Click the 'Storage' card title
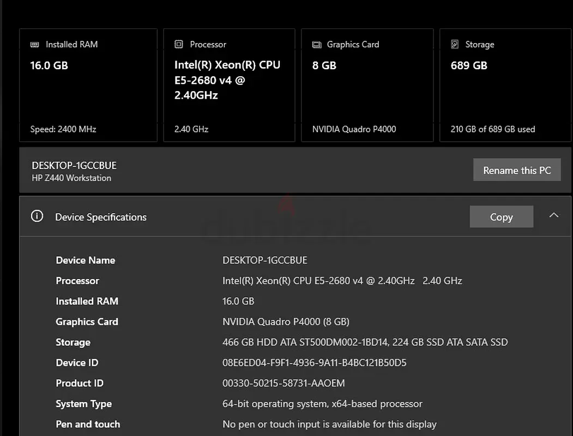The image size is (573, 436). [479, 45]
